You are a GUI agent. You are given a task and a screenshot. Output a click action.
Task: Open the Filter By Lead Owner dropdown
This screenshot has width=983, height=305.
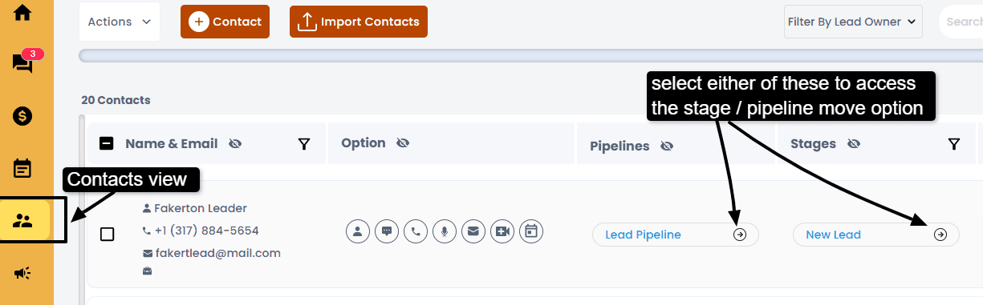(853, 22)
